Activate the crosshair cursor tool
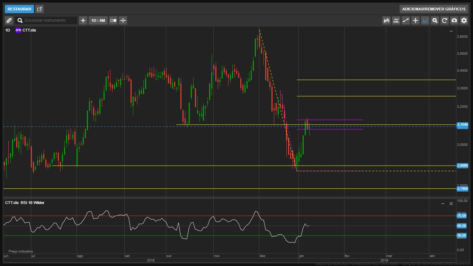This screenshot has height=266, width=473. click(416, 20)
